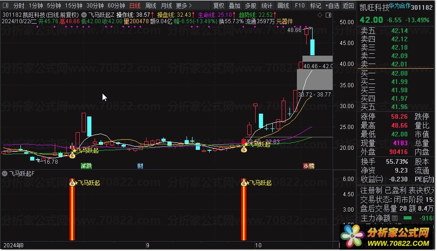Open indicator menu beside 飞马跃起Z

84,15
